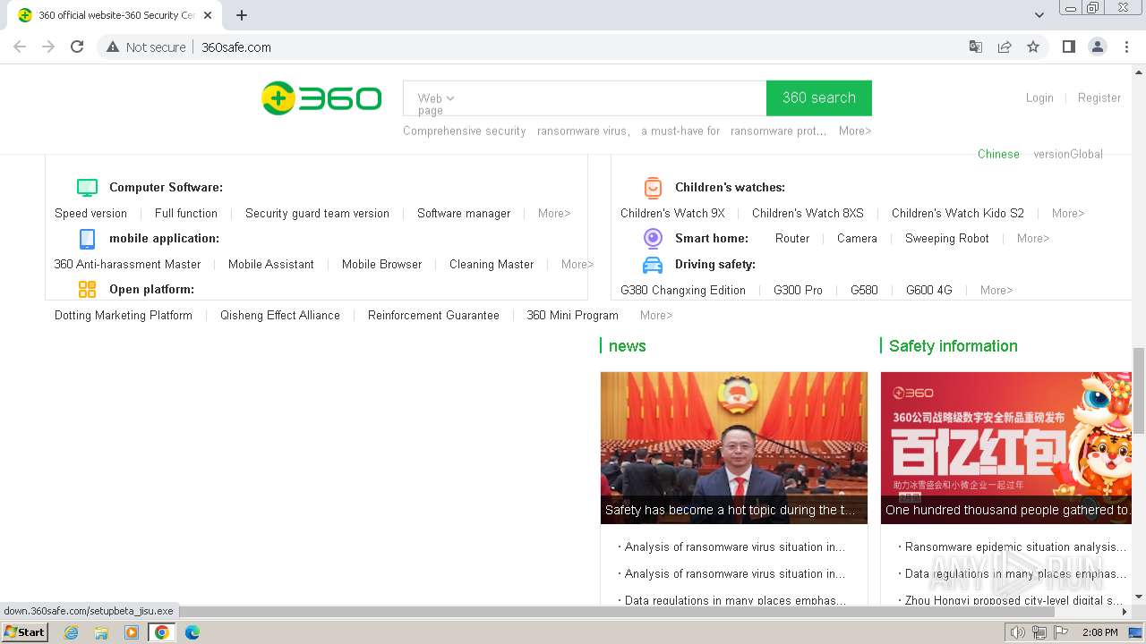Open Speed version link
Image resolution: width=1146 pixels, height=644 pixels.
tap(90, 213)
